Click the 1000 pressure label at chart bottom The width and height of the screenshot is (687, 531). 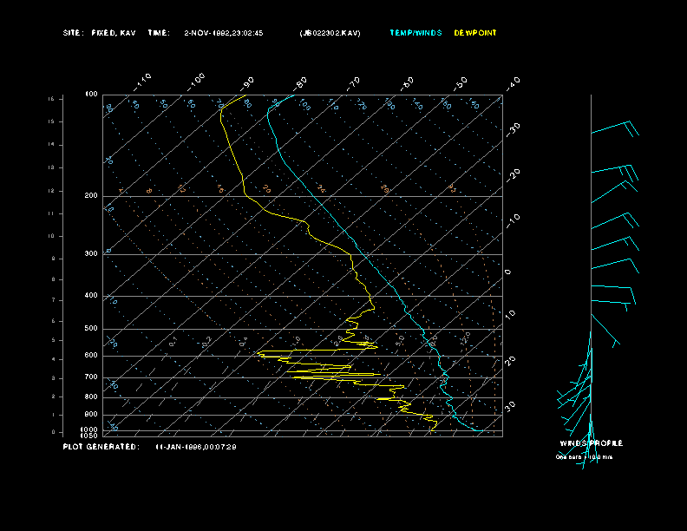90,429
